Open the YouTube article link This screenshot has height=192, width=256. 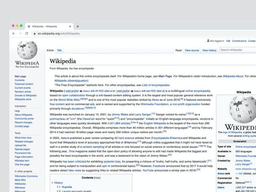(x=148, y=170)
